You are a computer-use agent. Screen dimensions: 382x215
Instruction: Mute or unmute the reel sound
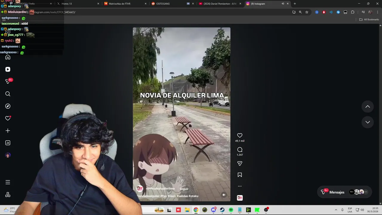click(224, 195)
